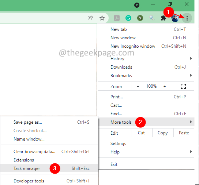Toggle fullscreen mode icon in Zoom row

(183, 86)
